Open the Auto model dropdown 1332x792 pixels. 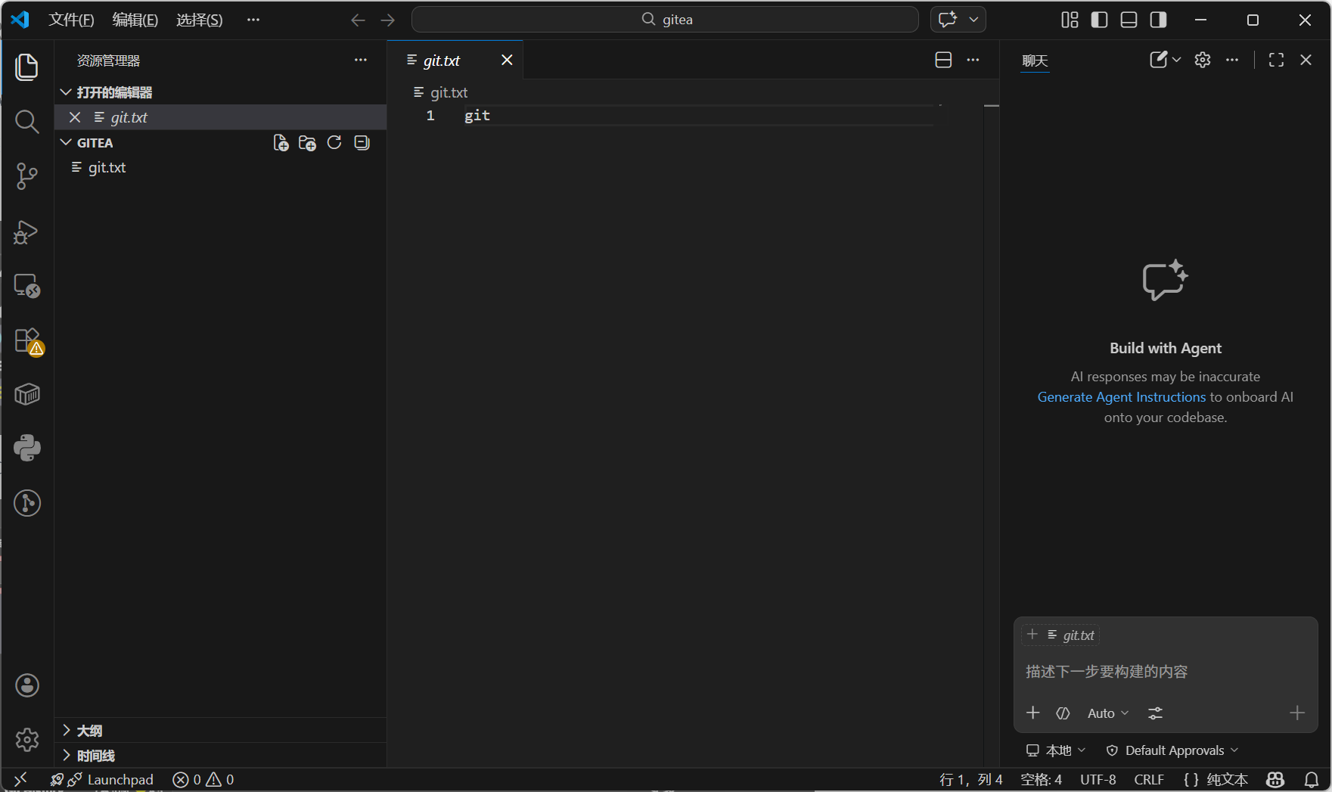pyautogui.click(x=1107, y=713)
